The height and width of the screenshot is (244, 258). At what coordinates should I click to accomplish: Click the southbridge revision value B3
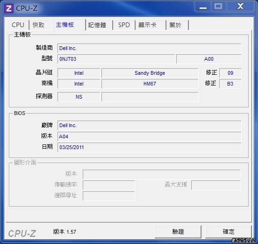(230, 84)
